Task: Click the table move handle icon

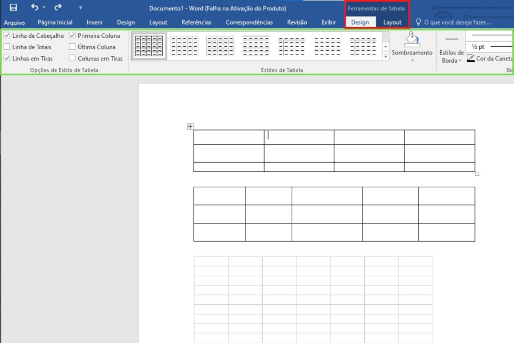Action: click(x=190, y=127)
